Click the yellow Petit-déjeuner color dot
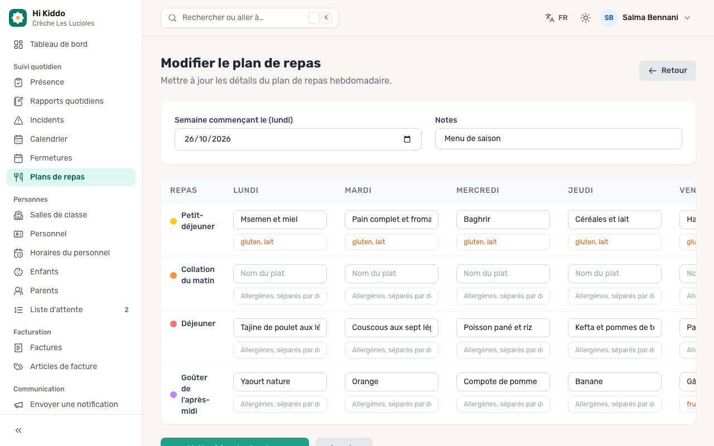714x446 pixels. pyautogui.click(x=173, y=221)
